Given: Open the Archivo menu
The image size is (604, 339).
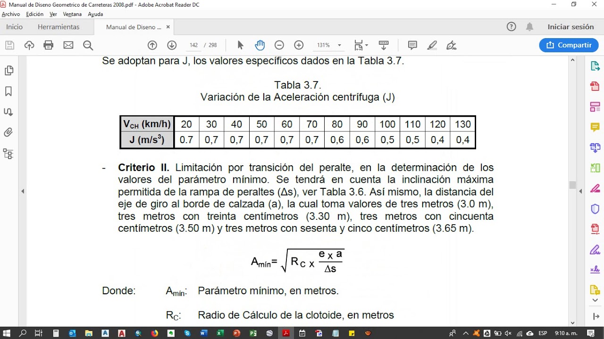Looking at the screenshot, I should [11, 14].
